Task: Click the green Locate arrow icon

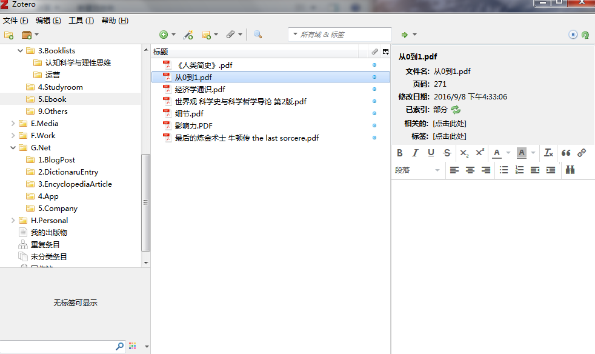Action: 405,35
